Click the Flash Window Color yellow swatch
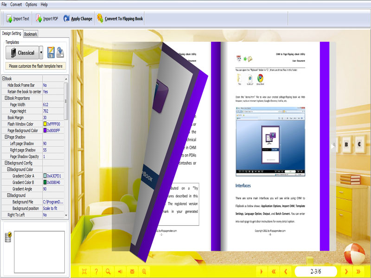Image resolution: width=371 pixels, height=278 pixels. (x=45, y=124)
